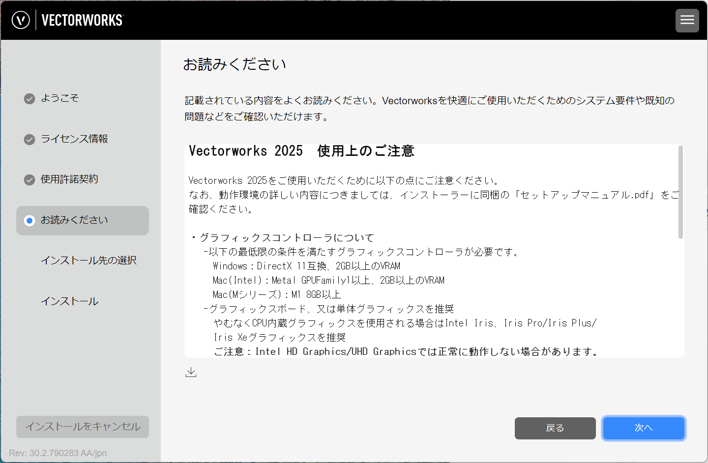Click the 'Mac(Intel)：Metal GPUFamily1以上' line
Screen dimensions: 708x463
point(328,280)
